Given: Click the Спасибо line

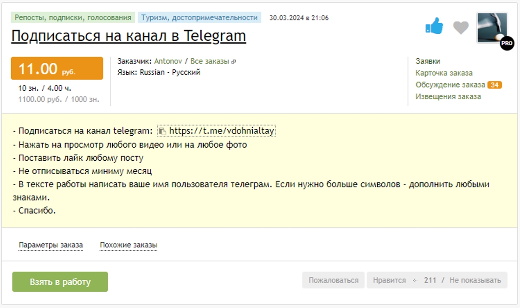Looking at the screenshot, I should coord(34,211).
